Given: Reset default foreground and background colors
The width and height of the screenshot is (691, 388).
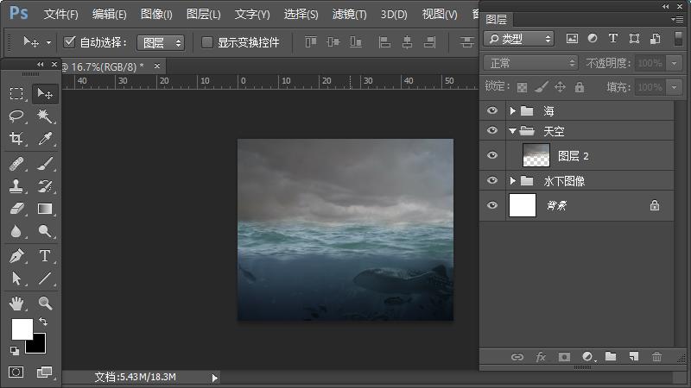Looking at the screenshot, I should pyautogui.click(x=15, y=351).
